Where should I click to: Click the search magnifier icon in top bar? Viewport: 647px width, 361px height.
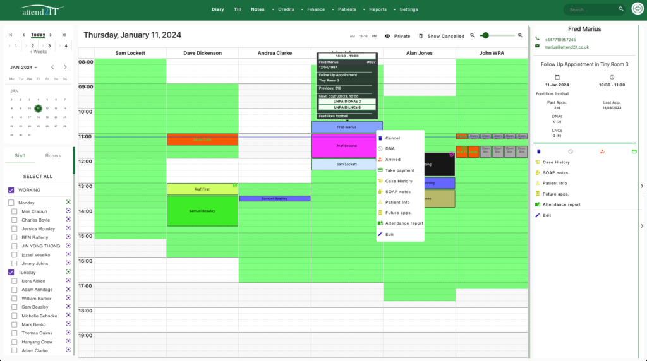coord(621,9)
